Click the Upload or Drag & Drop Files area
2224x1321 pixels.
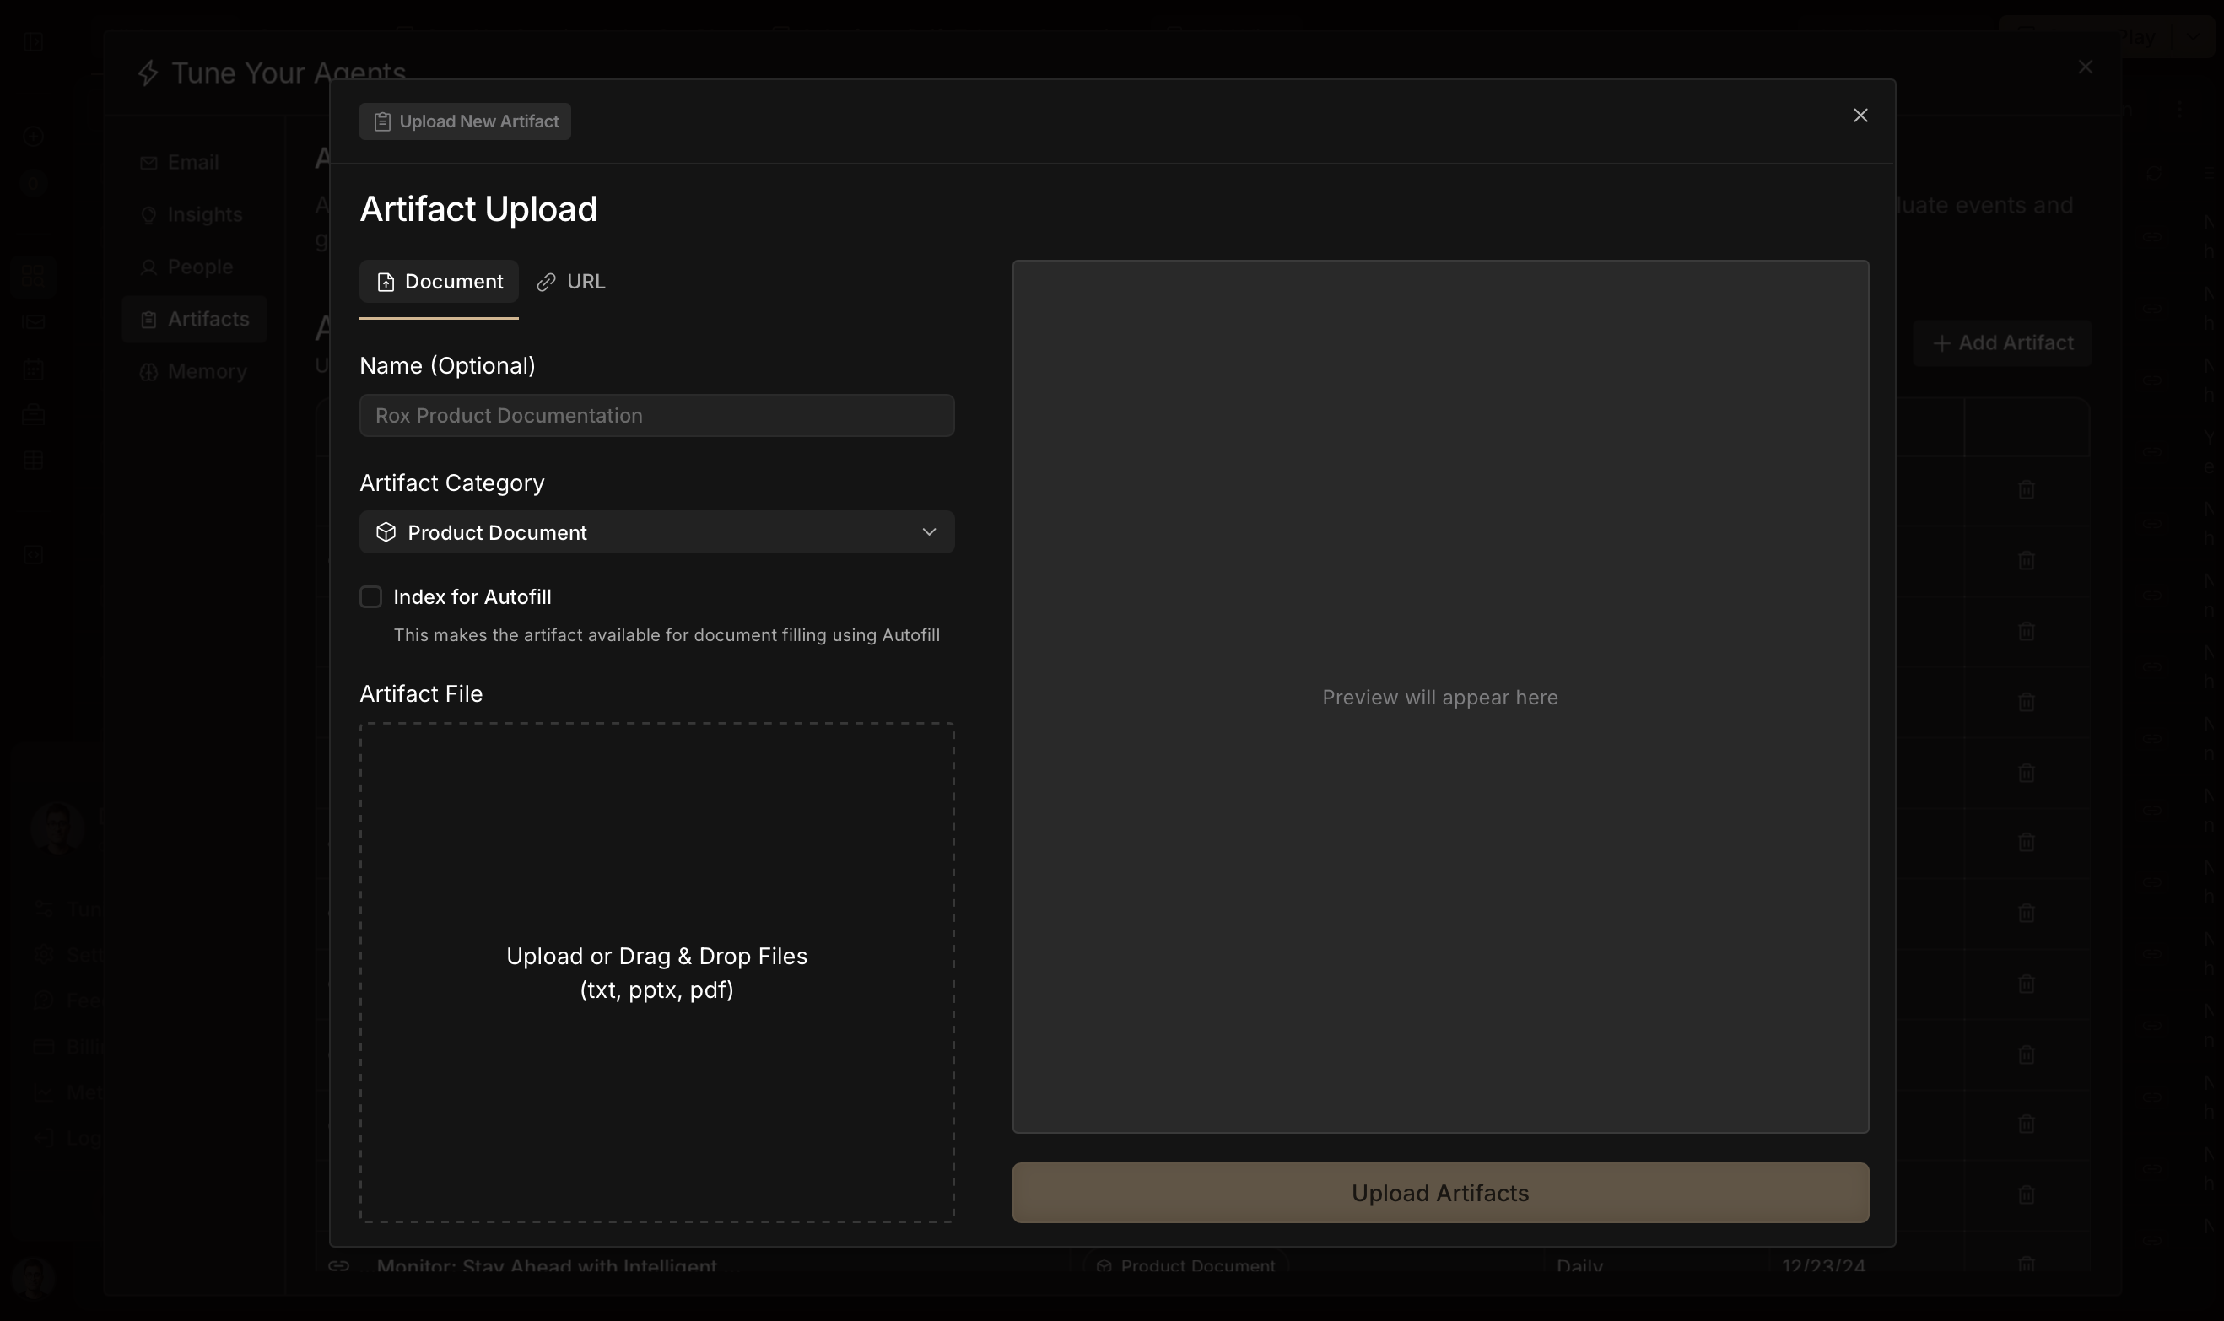(x=656, y=972)
